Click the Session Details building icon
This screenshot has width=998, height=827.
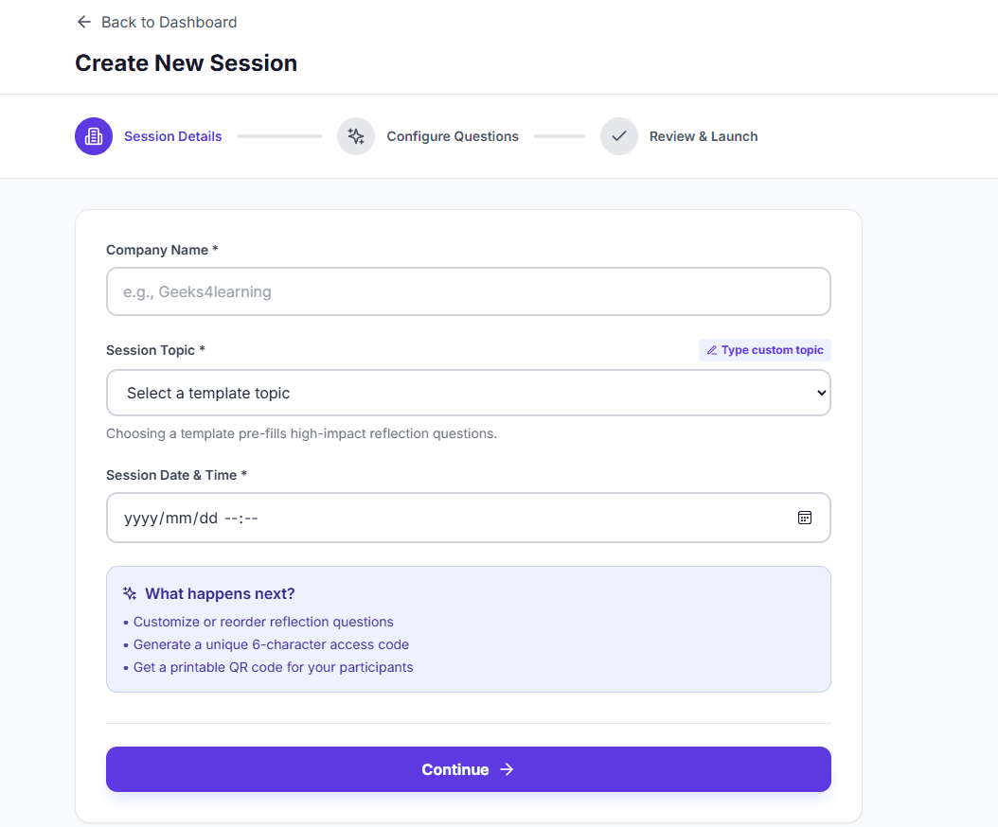pyautogui.click(x=93, y=136)
